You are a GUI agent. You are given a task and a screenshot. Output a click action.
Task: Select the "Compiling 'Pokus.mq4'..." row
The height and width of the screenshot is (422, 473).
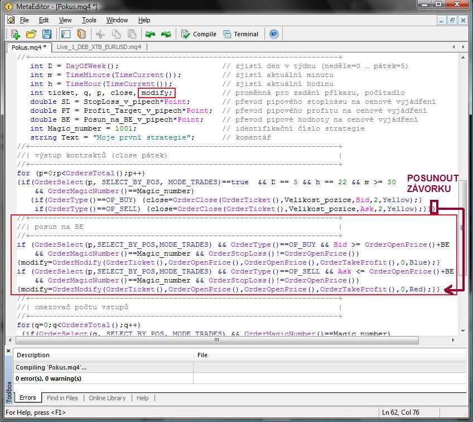pos(240,367)
